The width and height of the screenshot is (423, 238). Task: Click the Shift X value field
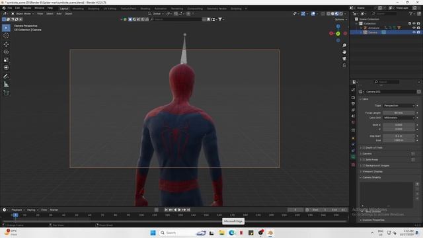(399, 125)
